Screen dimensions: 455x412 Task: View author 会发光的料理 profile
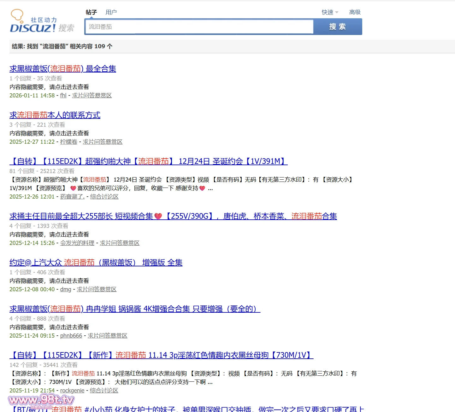[x=77, y=243]
